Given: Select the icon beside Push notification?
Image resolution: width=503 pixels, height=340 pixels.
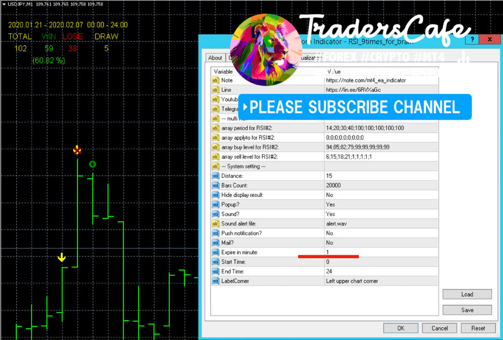Looking at the screenshot, I should tap(215, 233).
